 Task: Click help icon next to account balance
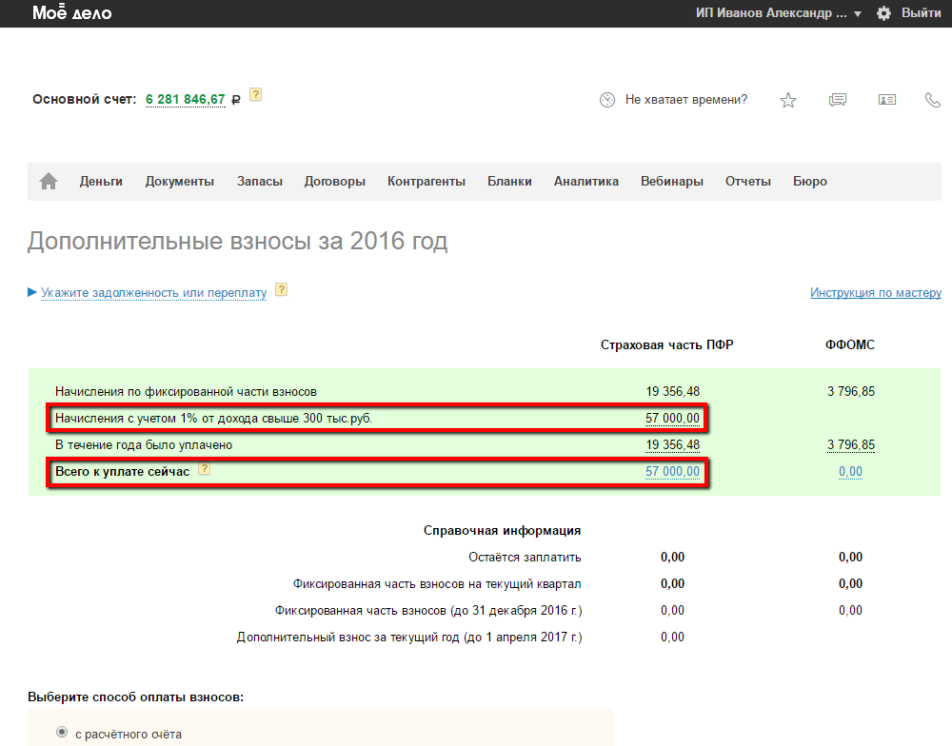point(255,95)
